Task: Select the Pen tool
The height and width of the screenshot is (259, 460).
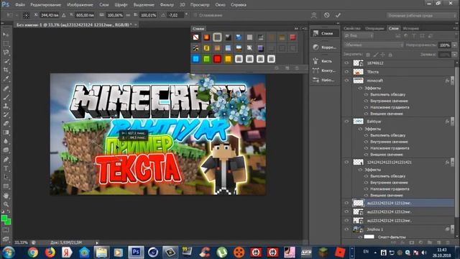Action: (6, 160)
